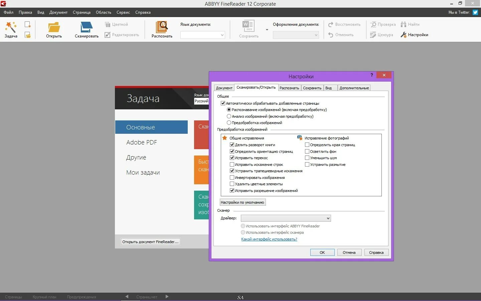Open the Язык документа dropdown

click(203, 35)
